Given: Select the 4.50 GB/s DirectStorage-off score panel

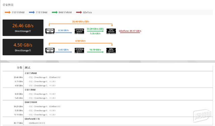Looking at the screenshot, I should coord(23,47).
